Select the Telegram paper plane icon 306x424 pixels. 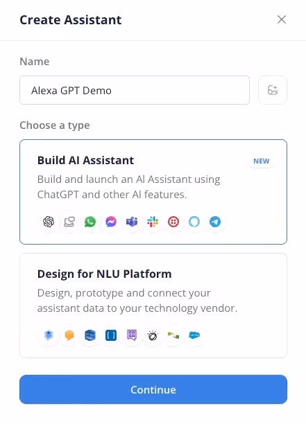tap(215, 222)
